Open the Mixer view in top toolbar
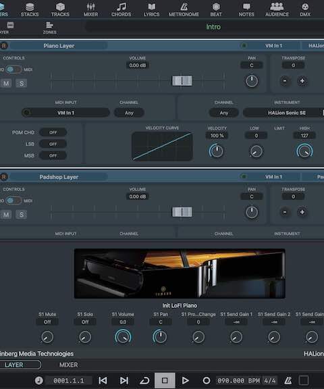Image resolution: width=324 pixels, height=389 pixels. tap(90, 9)
